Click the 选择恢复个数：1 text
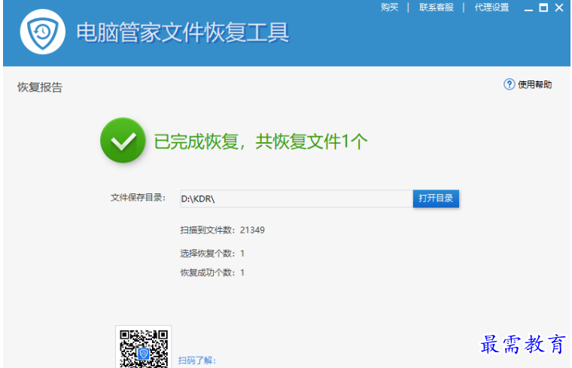 click(212, 254)
